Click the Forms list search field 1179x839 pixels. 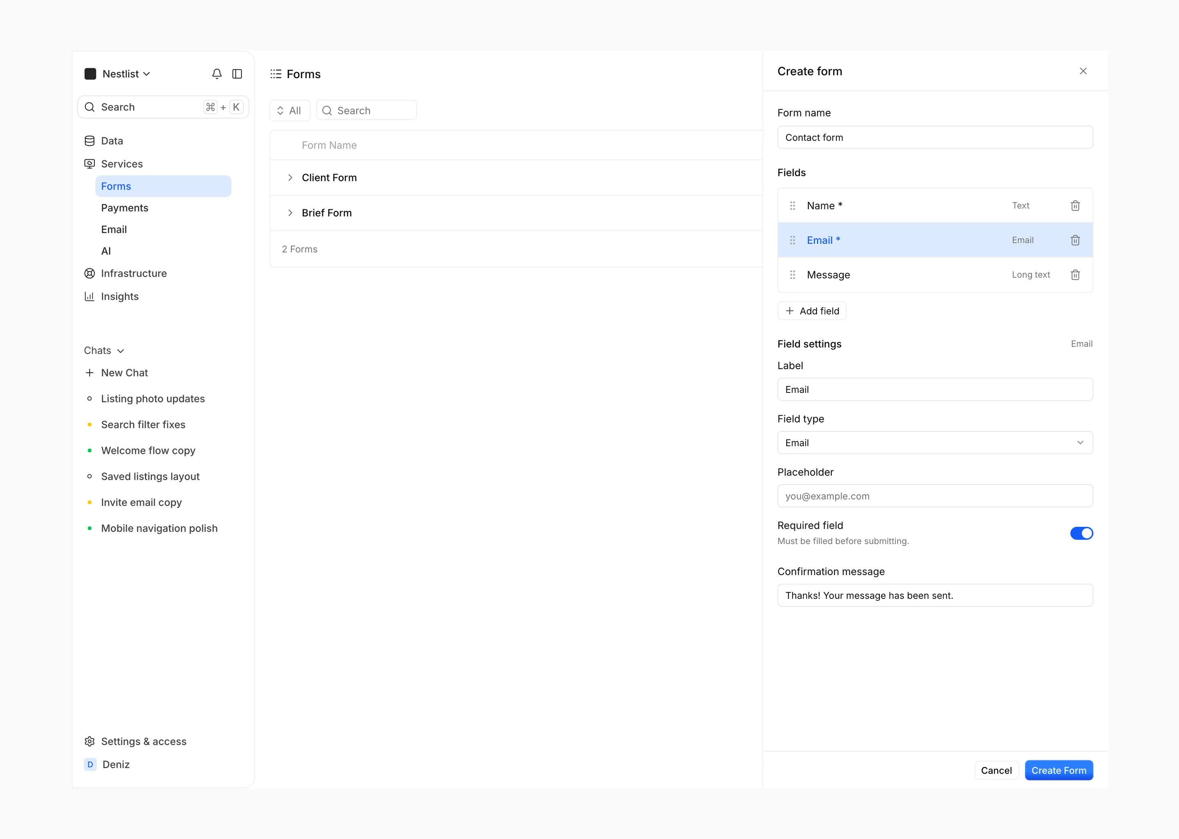366,110
